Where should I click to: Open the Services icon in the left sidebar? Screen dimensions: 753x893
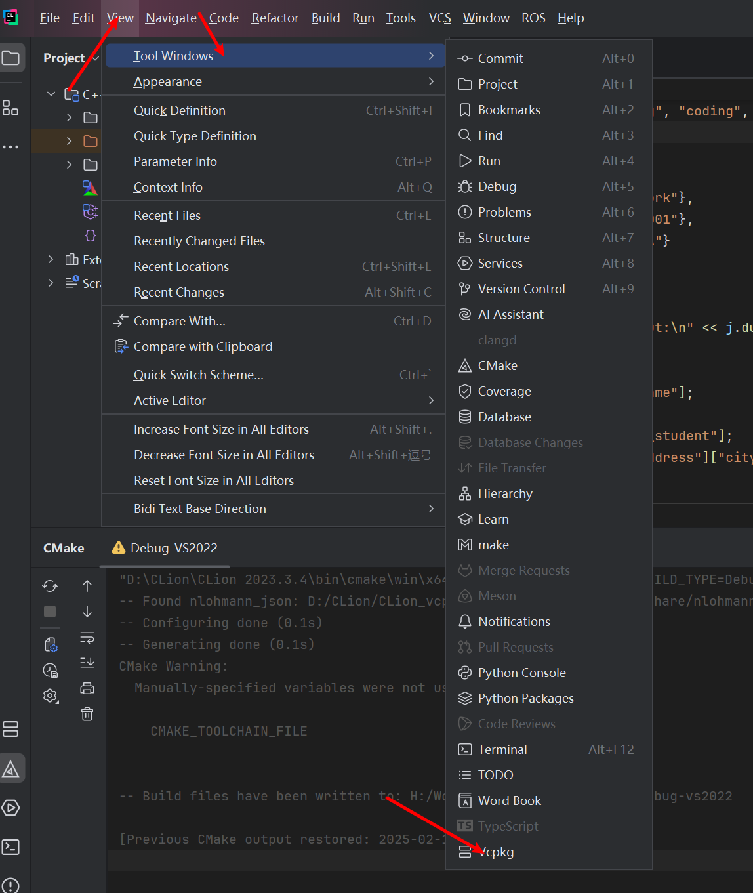11,808
